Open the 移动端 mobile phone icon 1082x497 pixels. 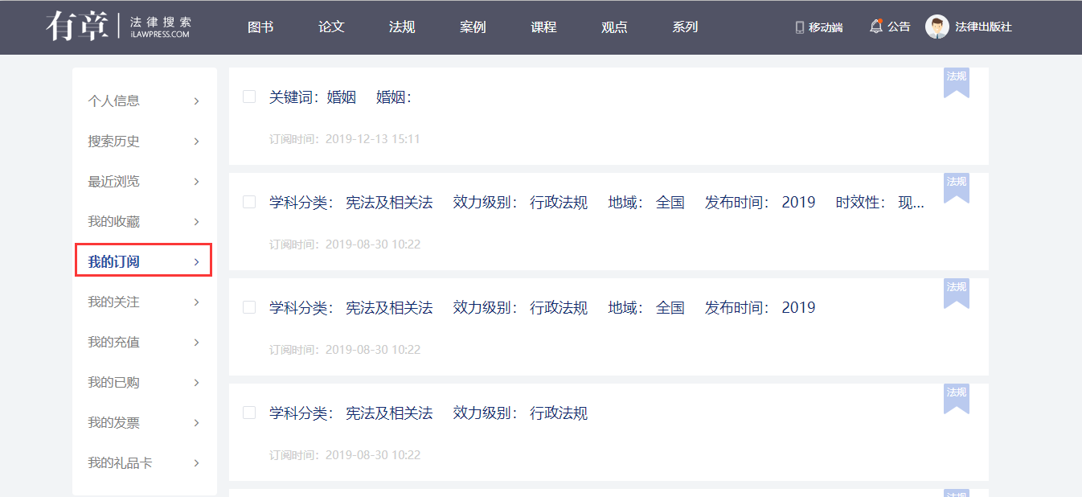[799, 27]
